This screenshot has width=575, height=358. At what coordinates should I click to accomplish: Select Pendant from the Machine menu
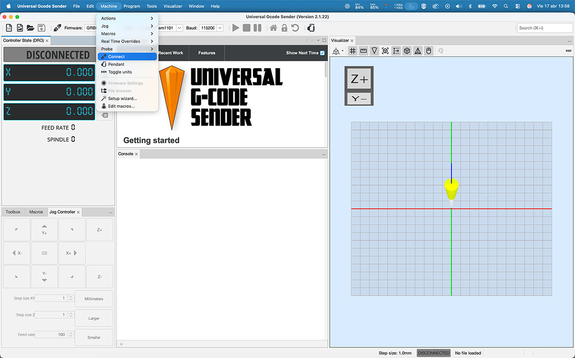point(127,64)
